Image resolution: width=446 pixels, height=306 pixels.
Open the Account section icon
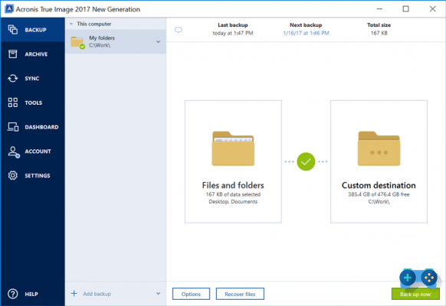click(13, 152)
